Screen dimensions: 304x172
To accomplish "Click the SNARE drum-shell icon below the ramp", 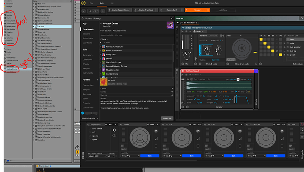I will [156, 146].
